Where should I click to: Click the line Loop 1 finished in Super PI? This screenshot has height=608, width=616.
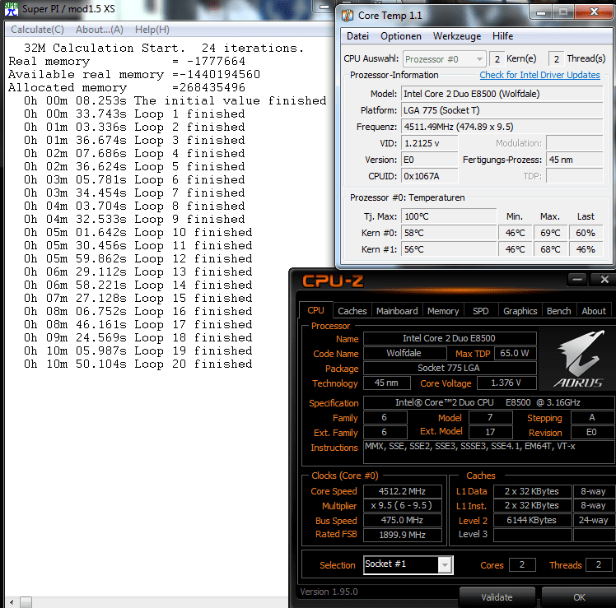point(134,114)
